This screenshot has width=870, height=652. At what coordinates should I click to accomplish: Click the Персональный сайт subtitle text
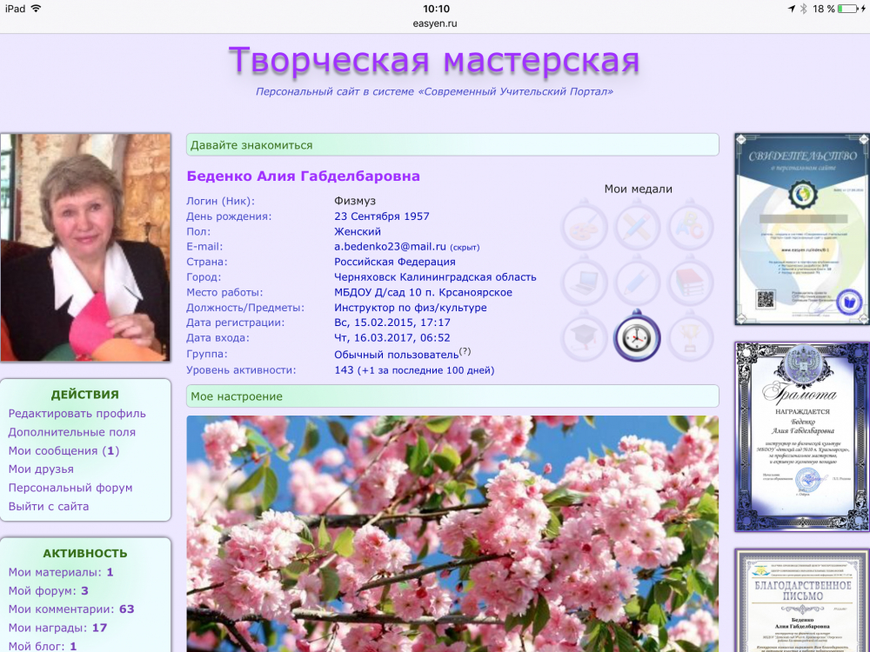tap(434, 91)
